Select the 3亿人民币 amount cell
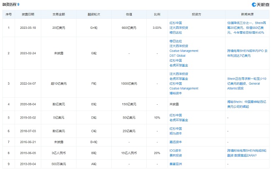Image resolution: width=271 pixels, height=169 pixels. point(59,153)
